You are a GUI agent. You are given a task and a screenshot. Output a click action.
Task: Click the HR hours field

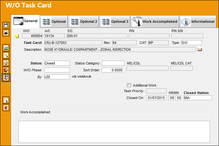tap(171, 98)
